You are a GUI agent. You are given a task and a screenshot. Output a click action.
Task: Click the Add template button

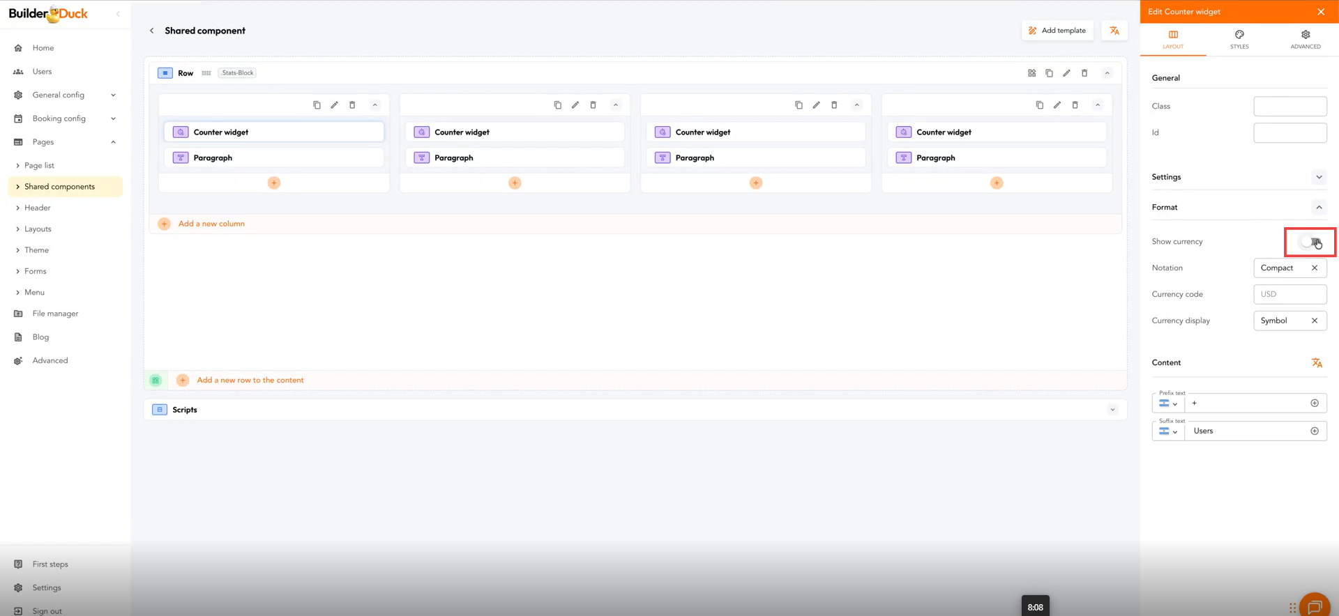(x=1057, y=31)
